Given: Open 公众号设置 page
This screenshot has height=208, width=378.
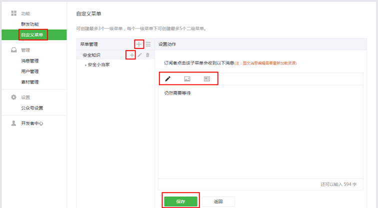Looking at the screenshot, I should tap(32, 108).
